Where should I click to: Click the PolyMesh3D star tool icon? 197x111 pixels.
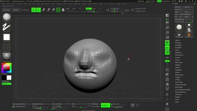tap(179, 35)
